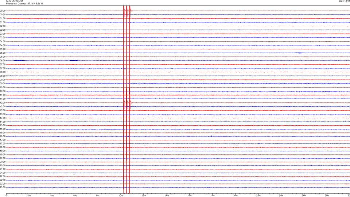Click the 20m tick label on axis

[235, 196]
